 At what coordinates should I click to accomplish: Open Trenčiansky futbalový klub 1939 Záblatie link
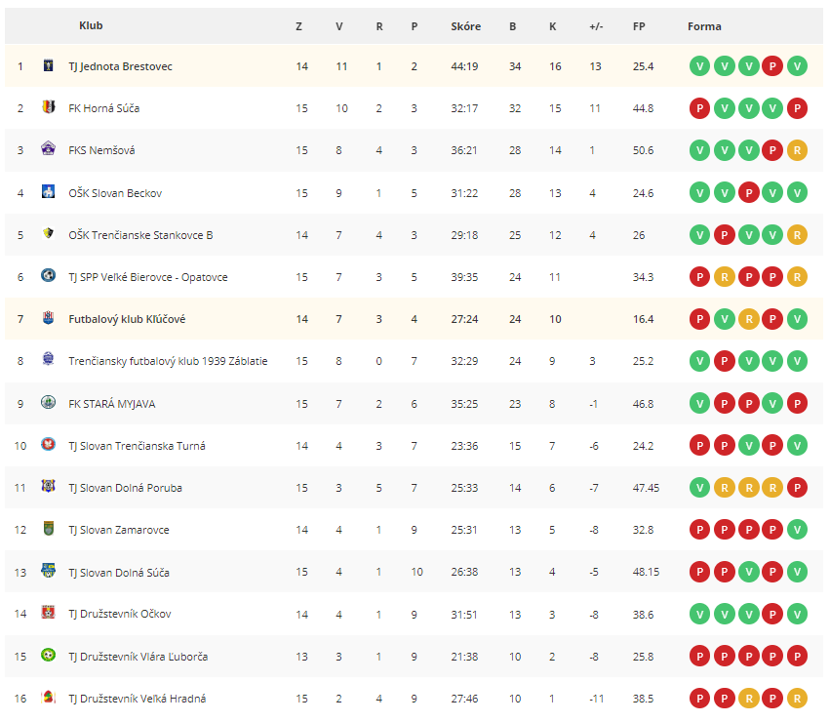pyautogui.click(x=168, y=361)
